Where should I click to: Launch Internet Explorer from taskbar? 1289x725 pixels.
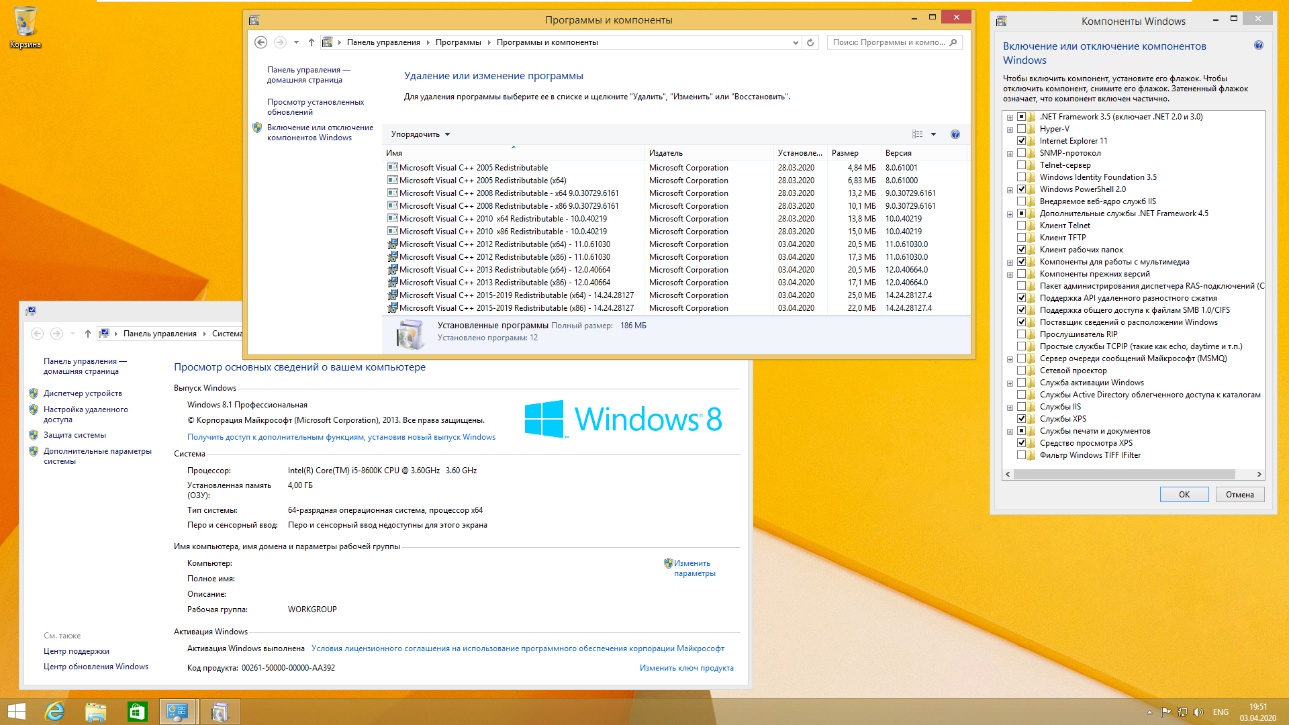54,712
